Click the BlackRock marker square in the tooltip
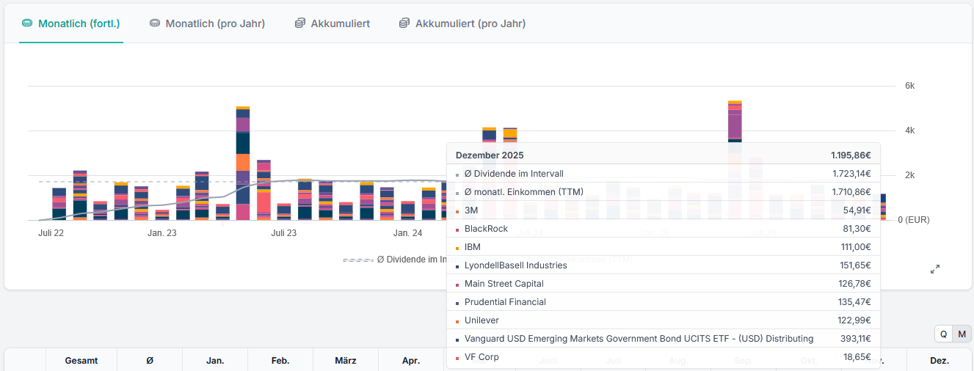The image size is (974, 371). (457, 229)
